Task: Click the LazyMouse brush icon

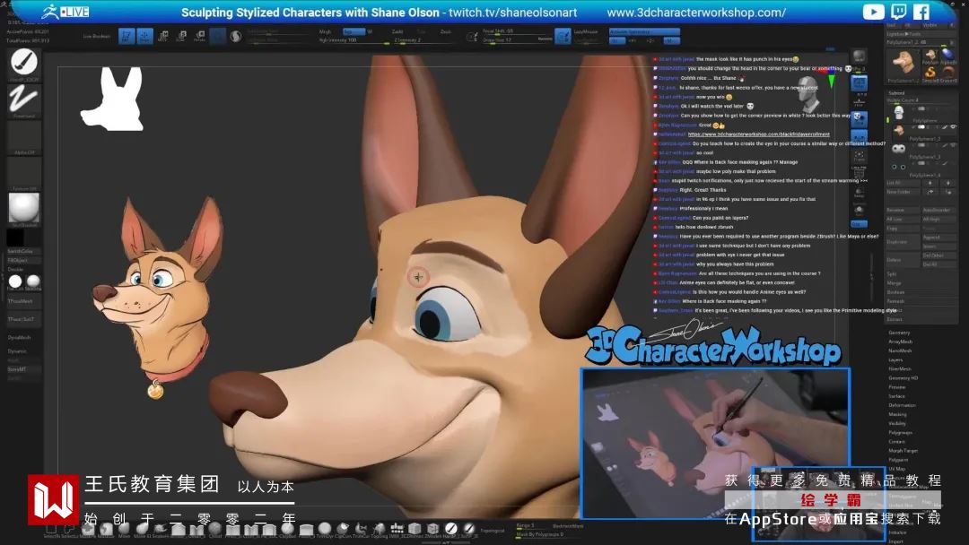Action: point(563,37)
